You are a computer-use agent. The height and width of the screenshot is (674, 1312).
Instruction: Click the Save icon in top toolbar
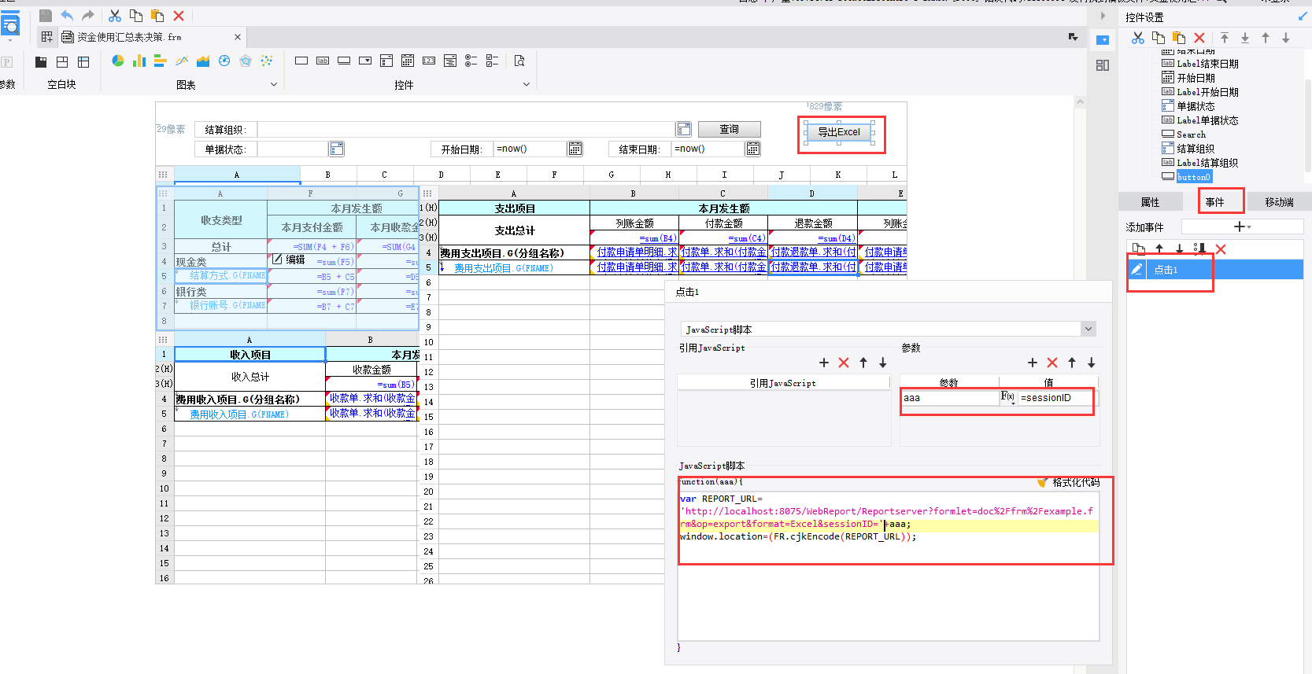pos(46,16)
